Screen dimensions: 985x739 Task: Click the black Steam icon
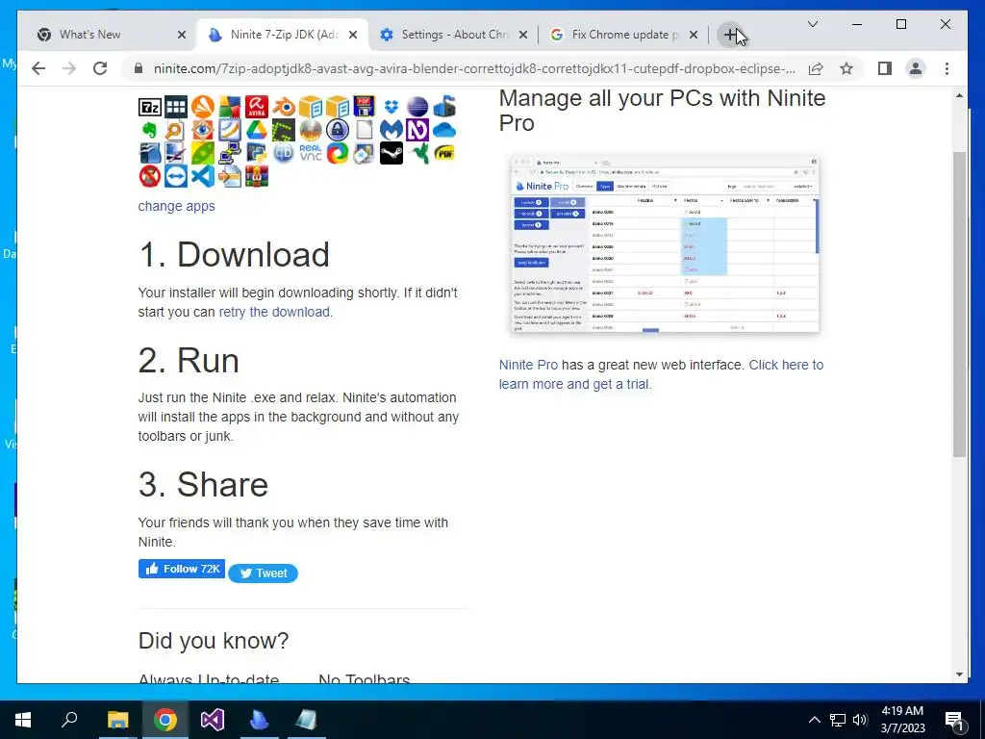point(391,153)
